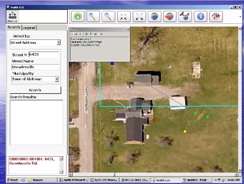Open toolbar options arrow at far right
The height and width of the screenshot is (184, 244).
(x=240, y=17)
